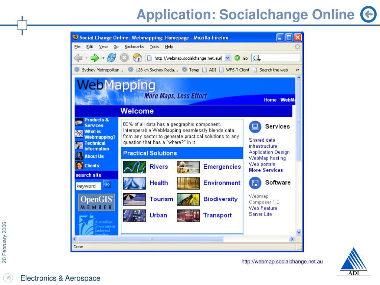
Task: Click the vertical scrollbar down arrow
Action: tap(299, 232)
